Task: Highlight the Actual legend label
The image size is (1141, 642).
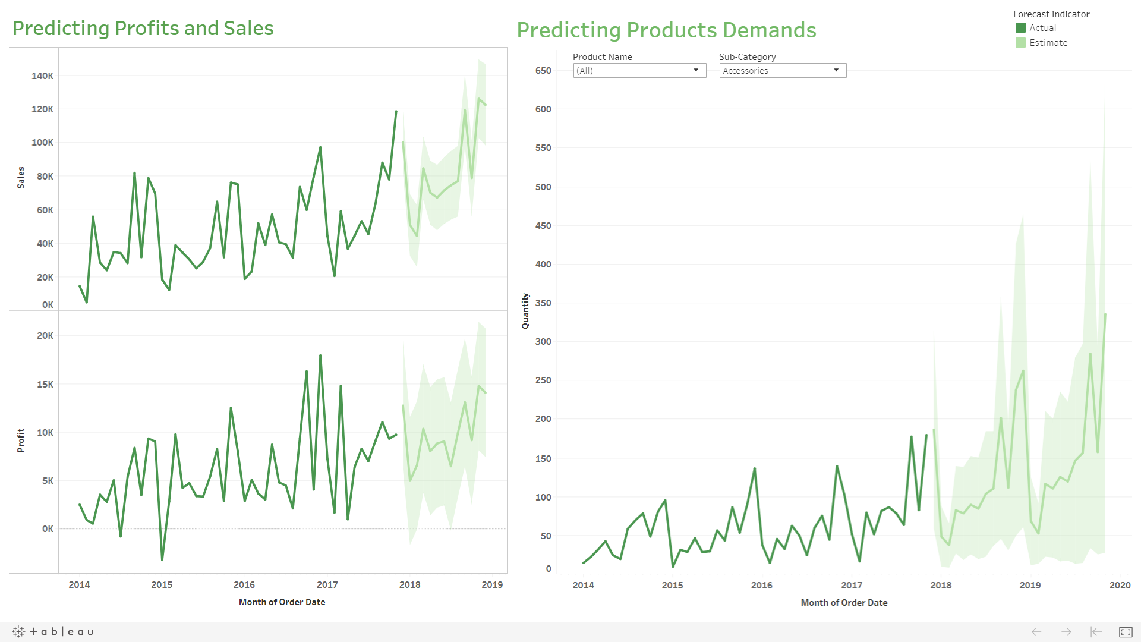Action: coord(1042,28)
